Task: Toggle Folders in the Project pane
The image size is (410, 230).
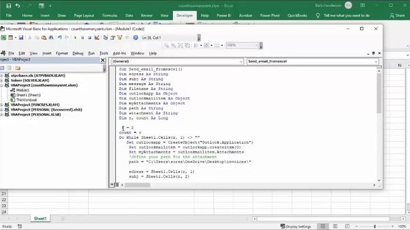Action: [17, 68]
